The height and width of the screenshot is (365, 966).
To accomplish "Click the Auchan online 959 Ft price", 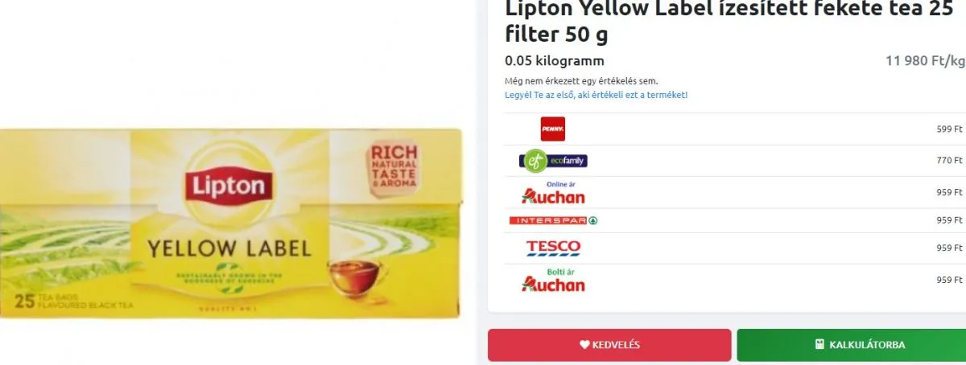I will 949,192.
